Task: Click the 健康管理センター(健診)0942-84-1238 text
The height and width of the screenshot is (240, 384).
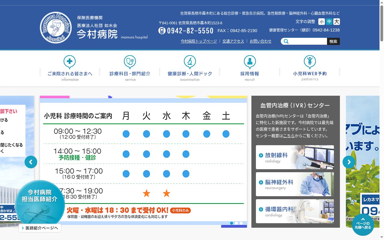Action: 304,30
